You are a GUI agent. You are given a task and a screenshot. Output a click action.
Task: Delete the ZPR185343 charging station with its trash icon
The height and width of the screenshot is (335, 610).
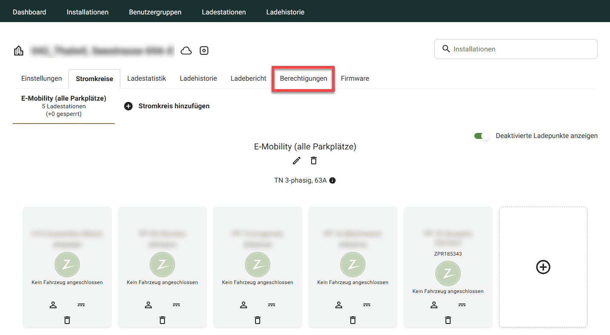[x=448, y=320]
